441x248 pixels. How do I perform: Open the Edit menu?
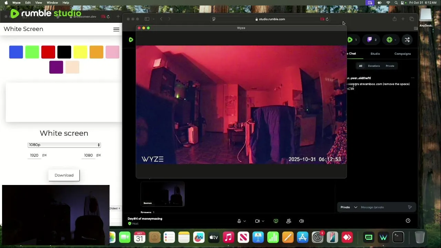(28, 3)
